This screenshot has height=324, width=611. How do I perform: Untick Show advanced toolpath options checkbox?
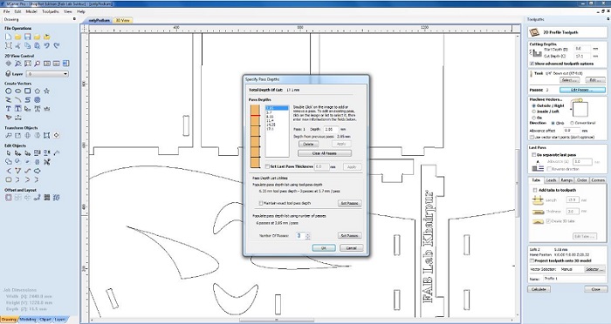pyautogui.click(x=532, y=64)
